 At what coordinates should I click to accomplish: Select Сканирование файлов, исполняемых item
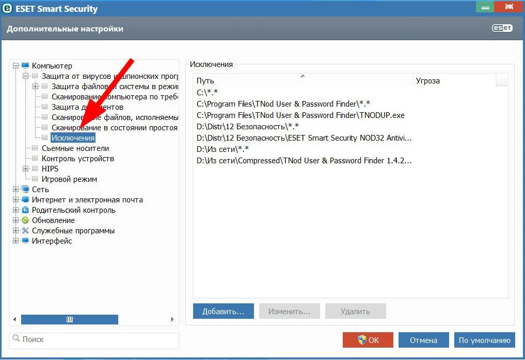coord(115,117)
